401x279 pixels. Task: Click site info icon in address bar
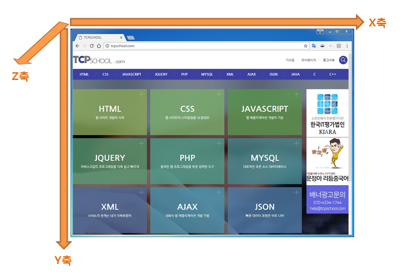click(x=107, y=46)
